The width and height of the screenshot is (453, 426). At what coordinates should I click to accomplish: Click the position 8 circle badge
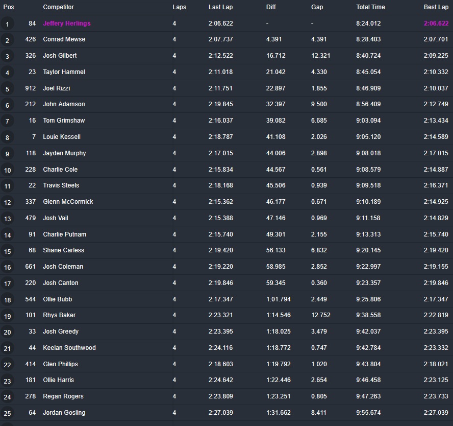(7, 137)
